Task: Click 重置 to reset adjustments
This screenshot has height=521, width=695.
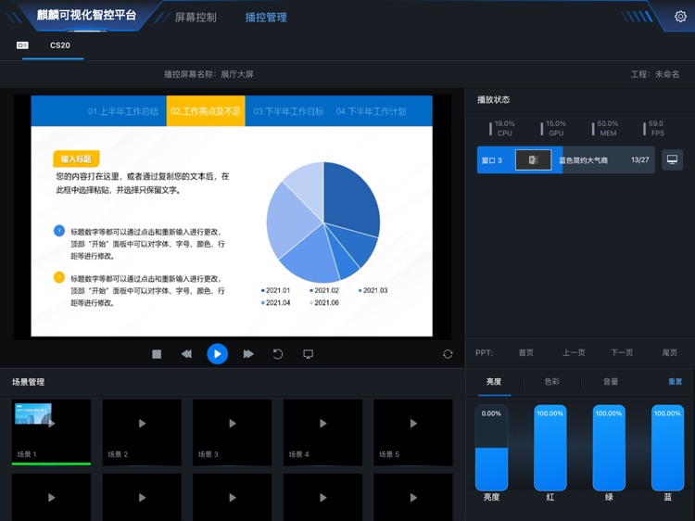Action: point(675,381)
